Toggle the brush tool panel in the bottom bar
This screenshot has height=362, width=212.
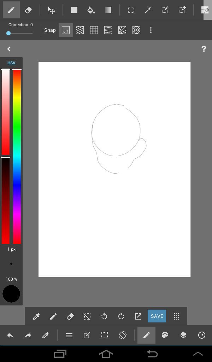[x=147, y=335]
